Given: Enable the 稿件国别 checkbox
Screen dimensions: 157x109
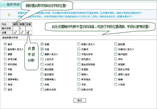Looking at the screenshot, I should (x=116, y=54).
